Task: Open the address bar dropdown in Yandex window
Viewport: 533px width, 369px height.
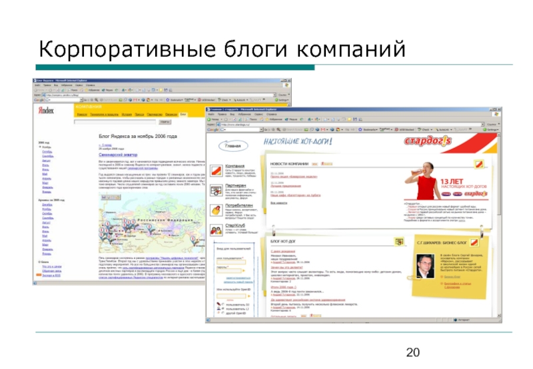Action: [x=274, y=95]
